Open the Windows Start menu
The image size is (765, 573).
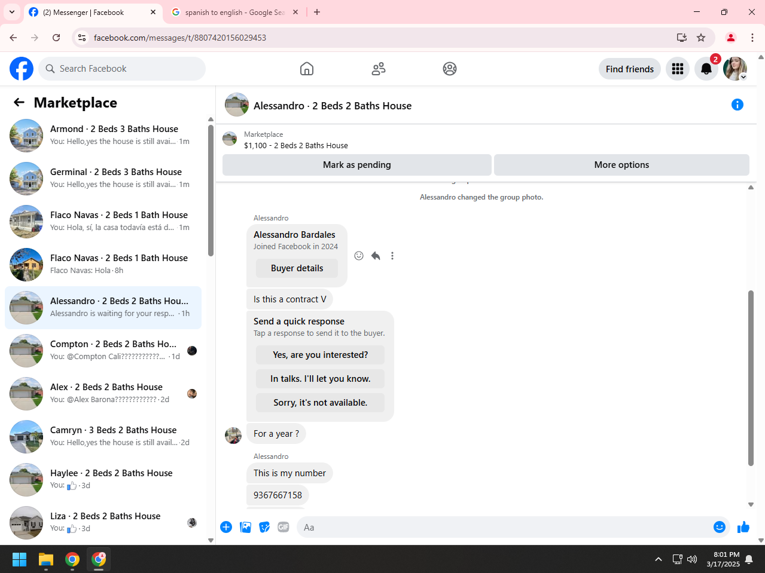pyautogui.click(x=20, y=559)
